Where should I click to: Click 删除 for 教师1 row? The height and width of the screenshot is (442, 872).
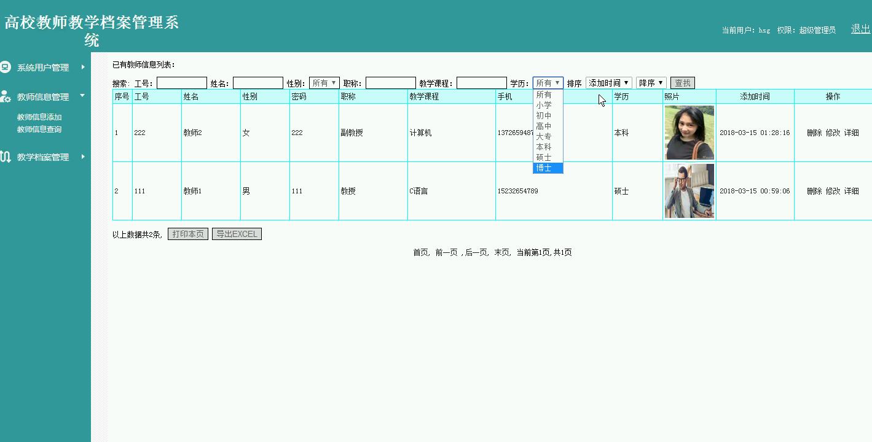(x=814, y=191)
